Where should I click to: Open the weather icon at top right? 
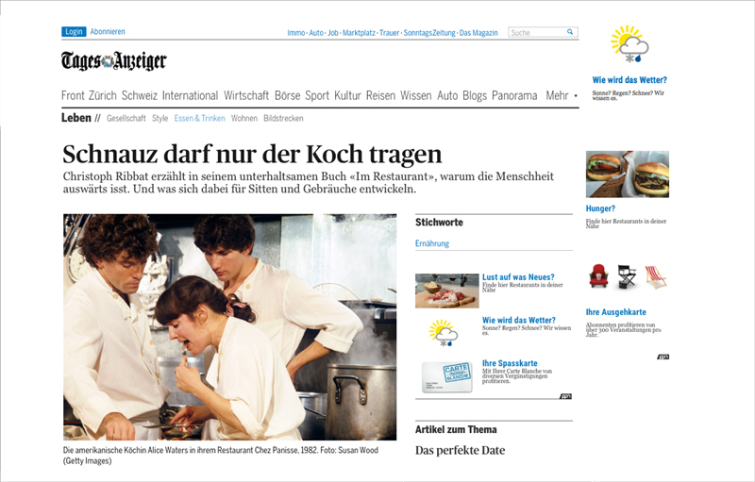pyautogui.click(x=629, y=44)
